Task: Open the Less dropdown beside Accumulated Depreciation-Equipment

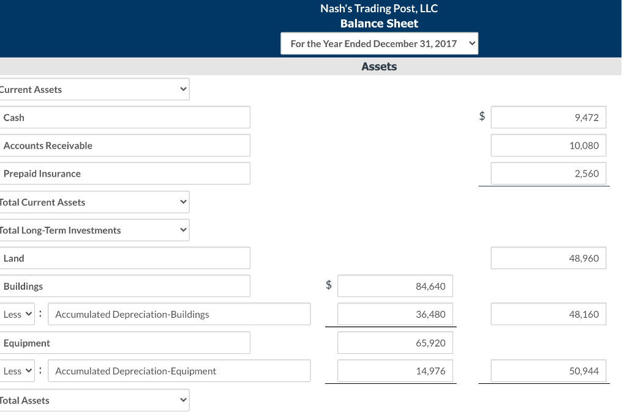Action: [x=18, y=370]
